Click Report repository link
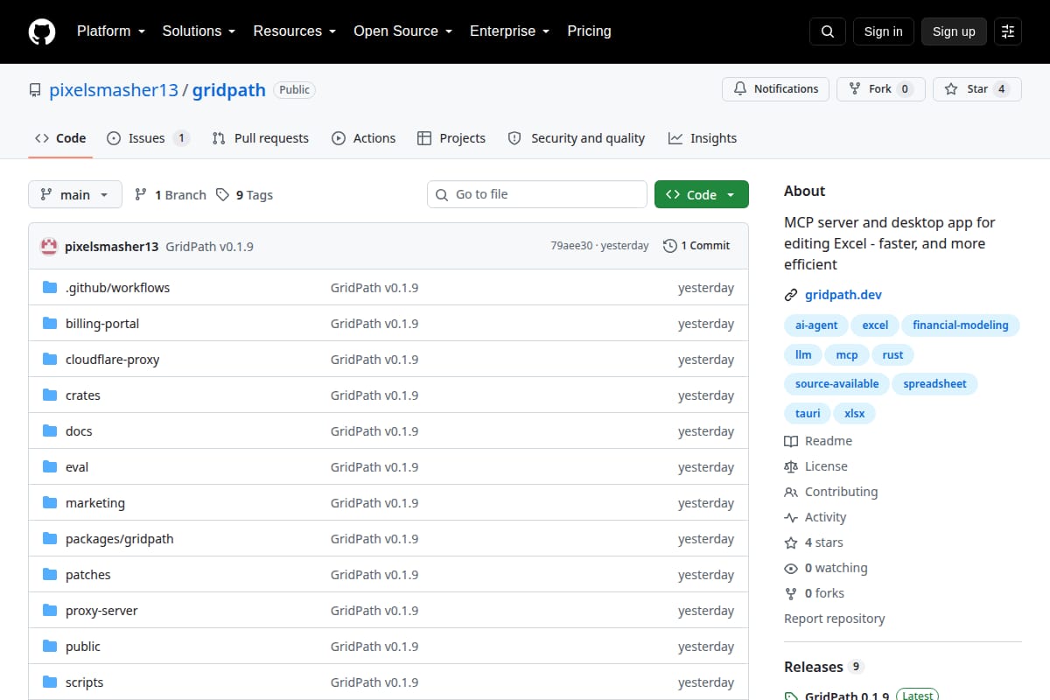 point(835,619)
